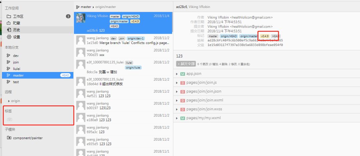Click the origin/liulei label in commit list

[133, 68]
